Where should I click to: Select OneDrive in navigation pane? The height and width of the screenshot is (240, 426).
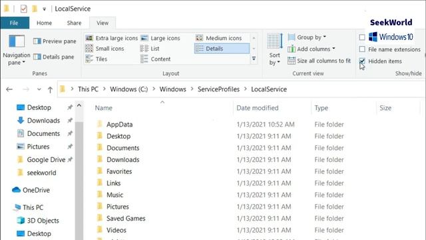[36, 190]
